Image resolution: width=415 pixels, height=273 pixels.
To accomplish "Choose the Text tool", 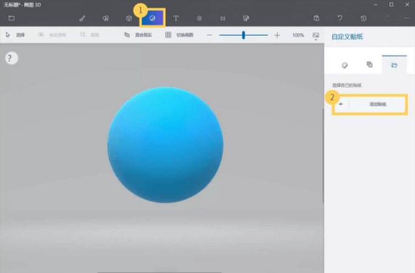I will pos(176,18).
